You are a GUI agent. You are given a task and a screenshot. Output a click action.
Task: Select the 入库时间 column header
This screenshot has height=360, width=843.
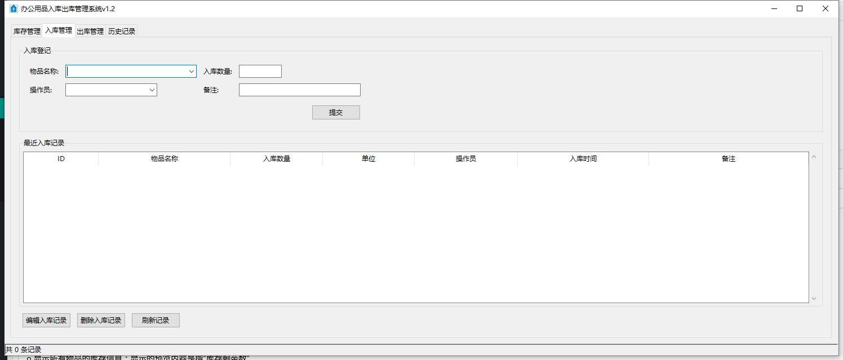click(x=583, y=159)
